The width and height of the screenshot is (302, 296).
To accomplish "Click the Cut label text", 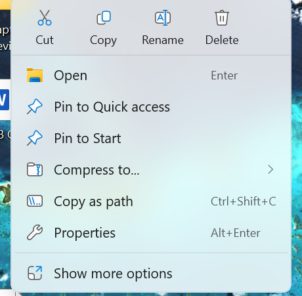I will 45,40.
